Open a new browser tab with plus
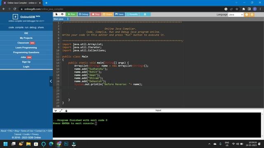Image resolution: width=264 pixels, height=148 pixels. coord(46,3)
